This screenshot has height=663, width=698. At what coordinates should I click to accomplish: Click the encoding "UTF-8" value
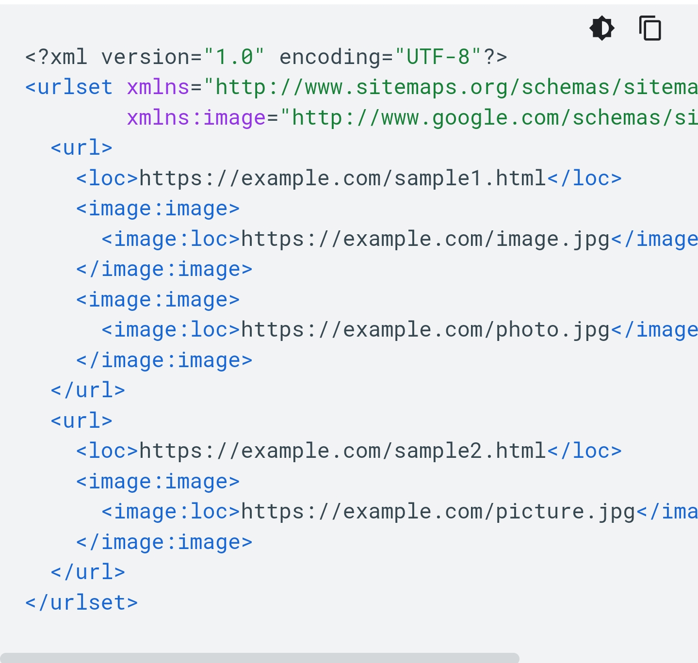click(438, 57)
